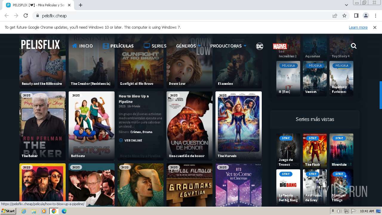Click the site info lock icon
The height and width of the screenshot is (215, 382).
(38, 16)
